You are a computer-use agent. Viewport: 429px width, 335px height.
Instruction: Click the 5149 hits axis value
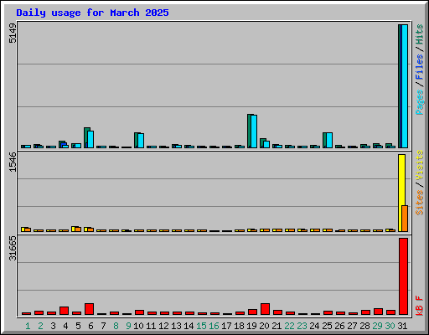(x=13, y=33)
